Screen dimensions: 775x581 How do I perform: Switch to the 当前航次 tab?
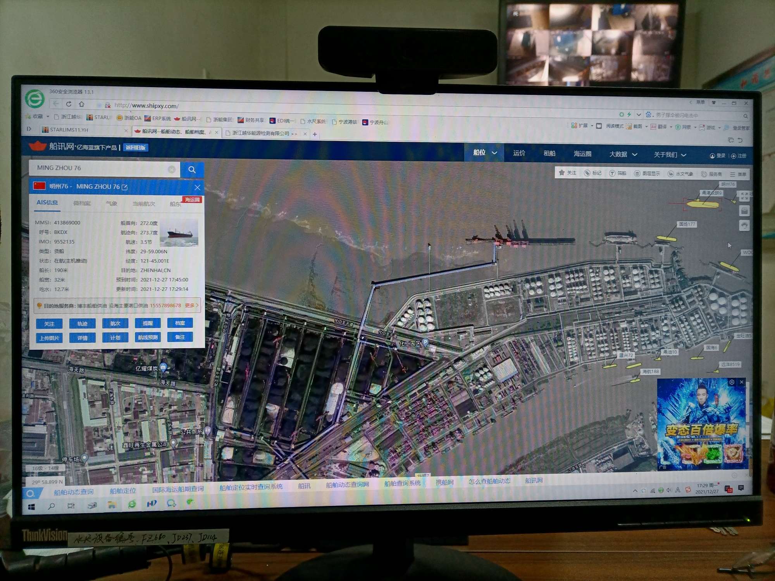(x=144, y=204)
